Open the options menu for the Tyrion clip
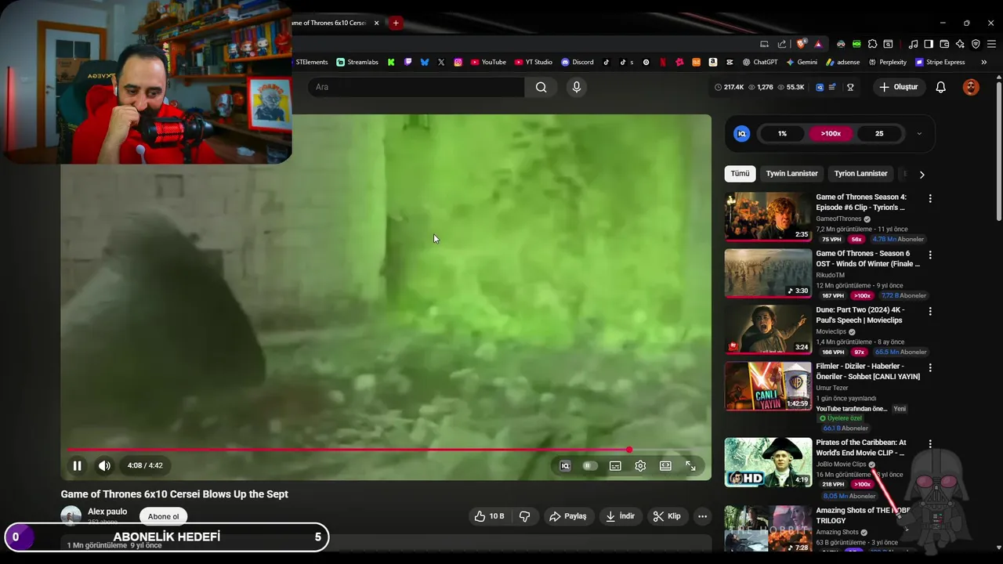This screenshot has width=1003, height=564. point(930,199)
